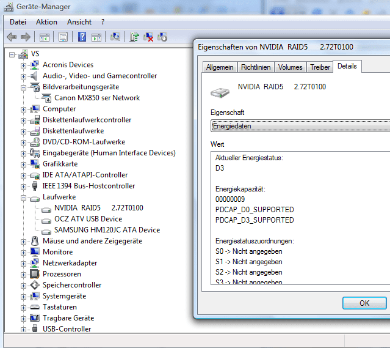Select the IDE ATA/ATAPI-Controller item
The height and width of the screenshot is (348, 390).
[85, 175]
